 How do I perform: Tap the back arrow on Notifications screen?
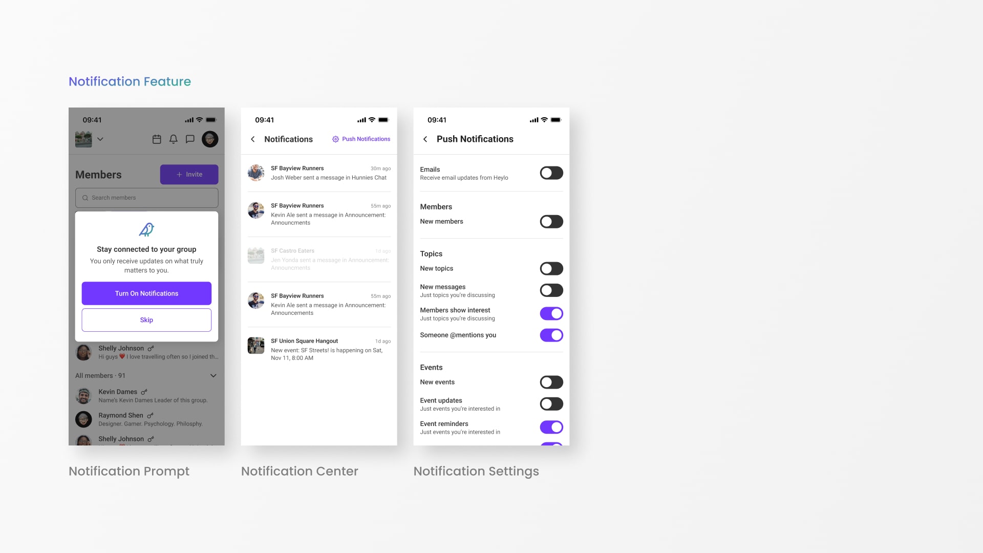point(253,138)
